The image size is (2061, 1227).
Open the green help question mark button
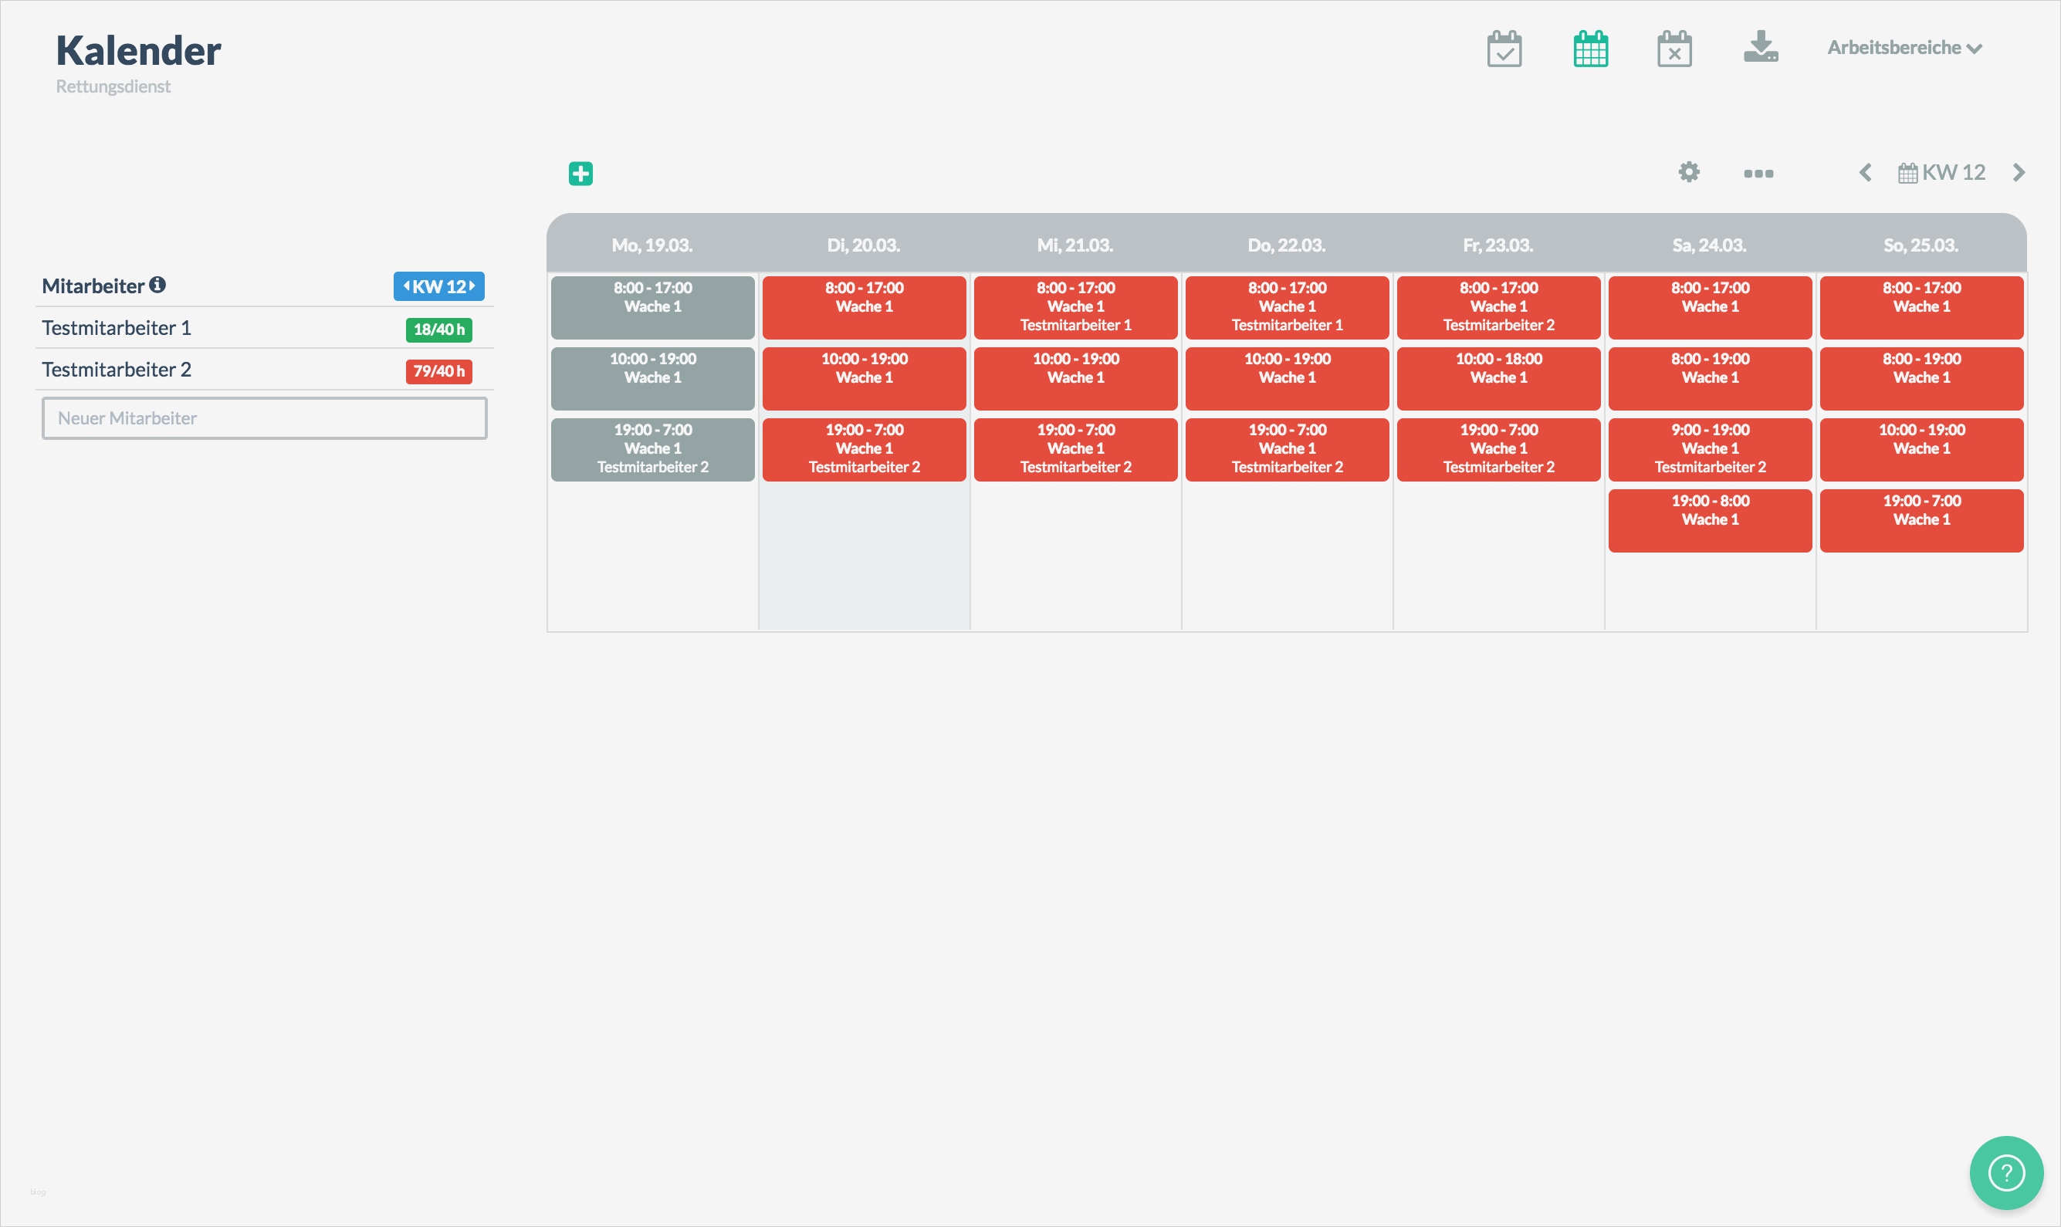pos(2005,1171)
